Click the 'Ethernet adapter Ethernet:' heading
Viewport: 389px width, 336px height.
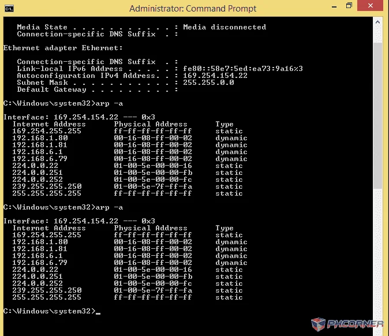[x=63, y=48]
